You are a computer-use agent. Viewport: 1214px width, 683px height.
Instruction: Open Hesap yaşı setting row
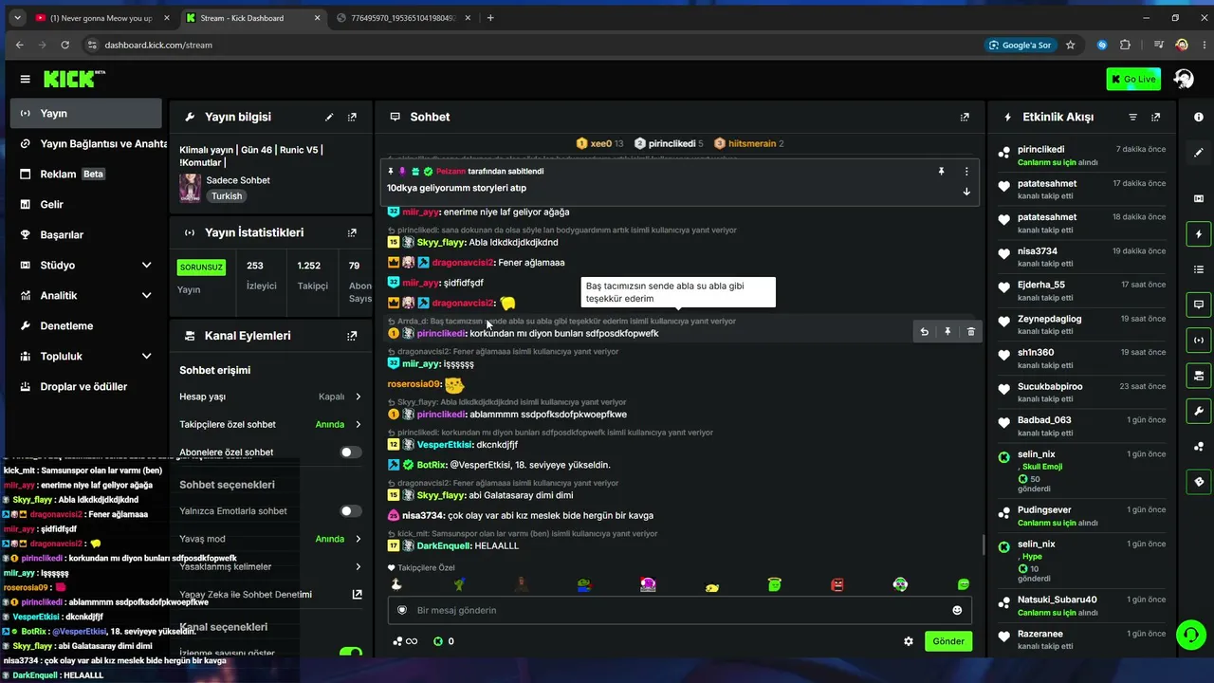coord(270,397)
